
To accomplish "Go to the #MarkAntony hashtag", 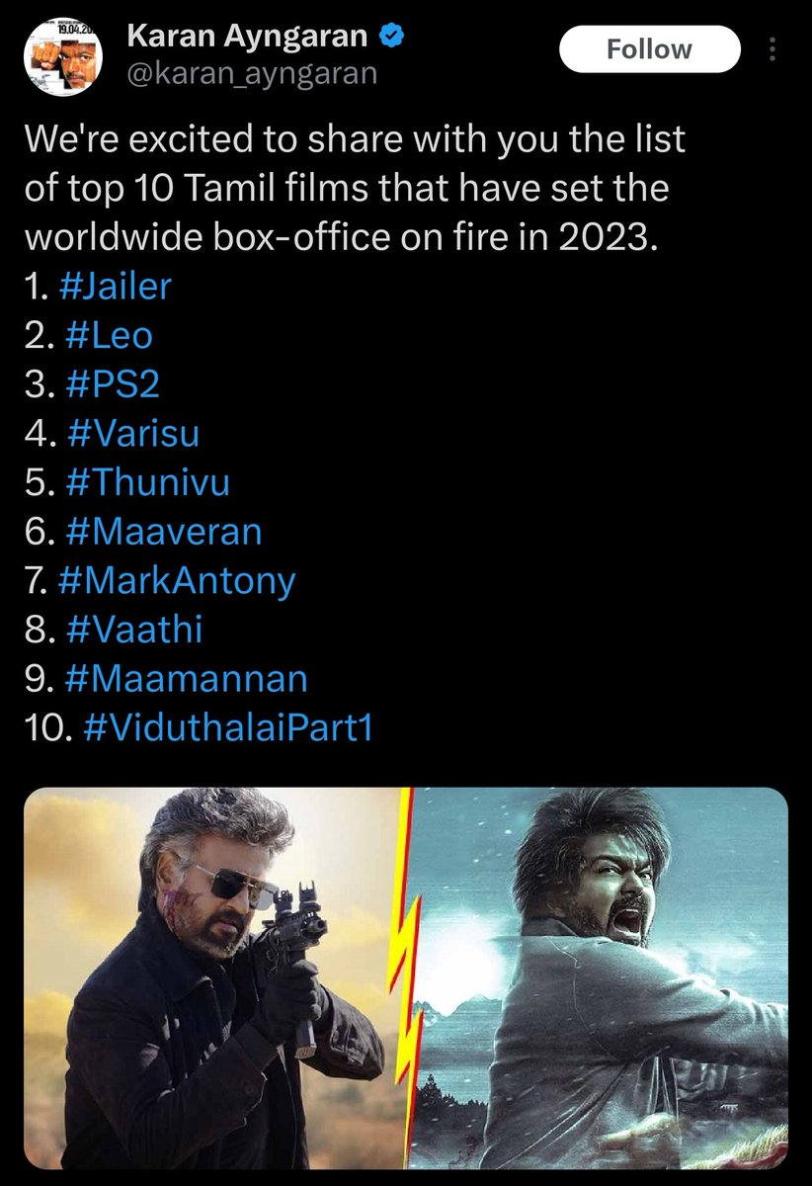I will tap(177, 581).
